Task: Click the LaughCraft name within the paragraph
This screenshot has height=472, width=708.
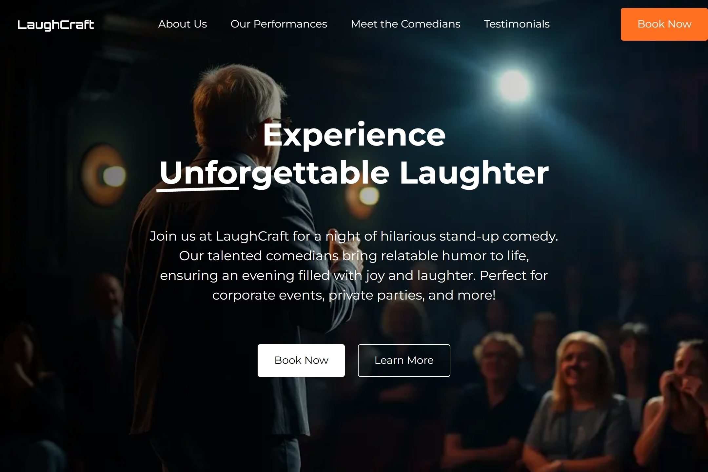Action: point(252,236)
